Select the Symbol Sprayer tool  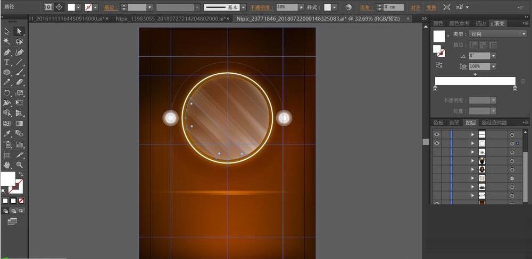click(x=7, y=144)
